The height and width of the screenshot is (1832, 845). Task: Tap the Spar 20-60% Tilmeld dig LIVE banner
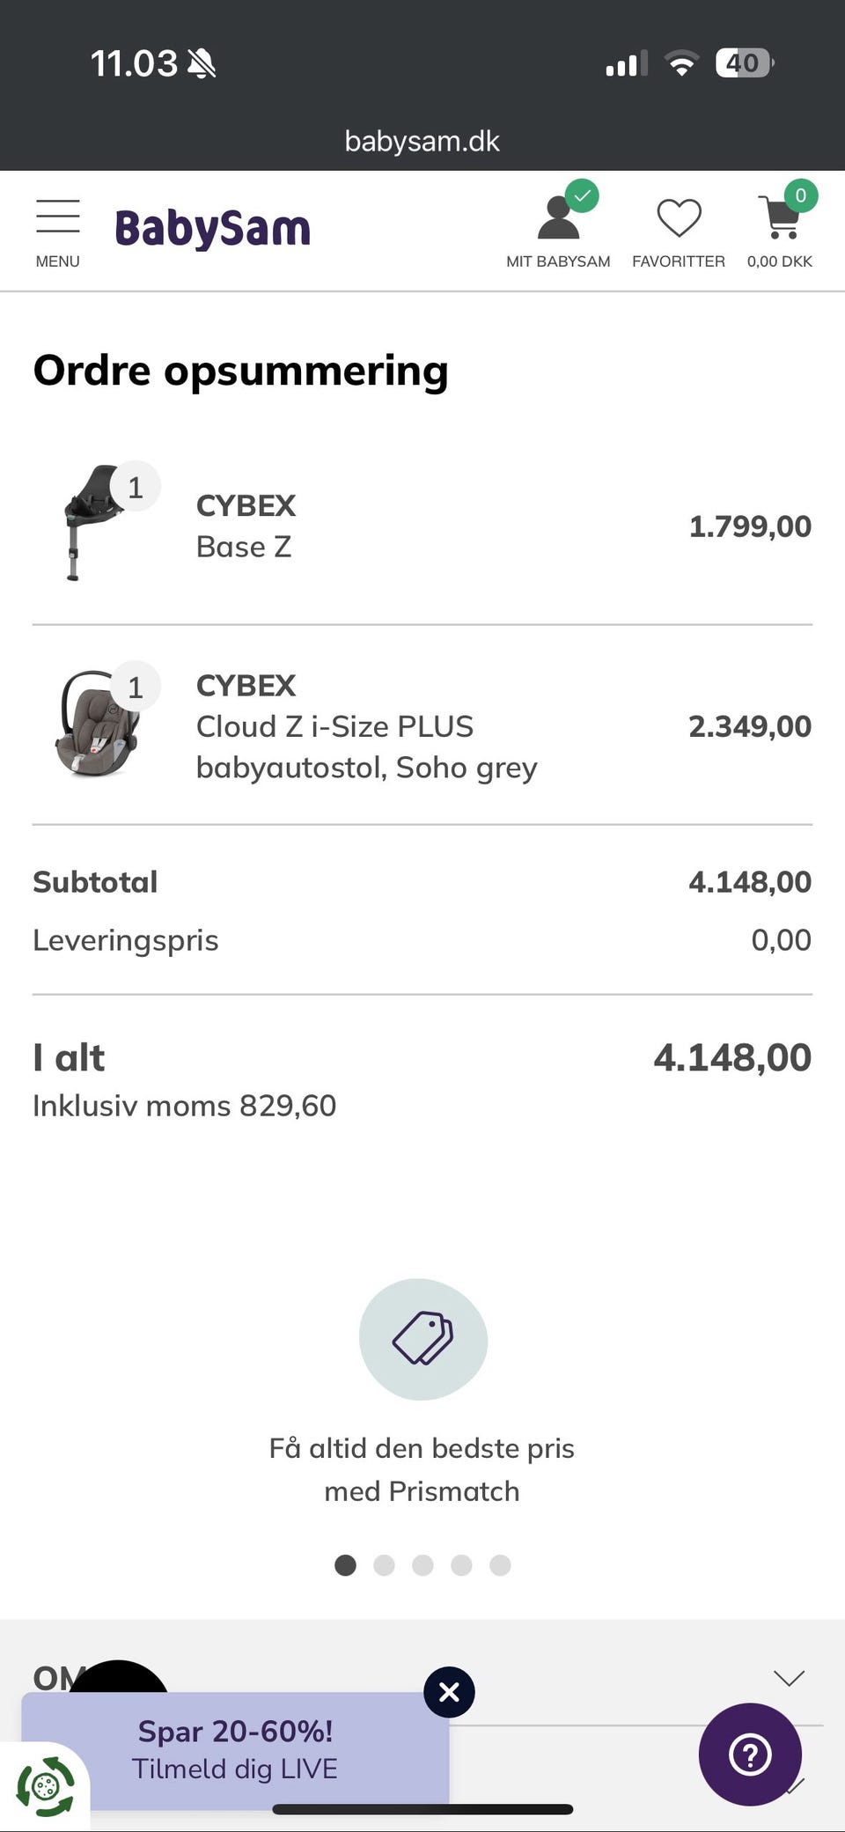(235, 1749)
